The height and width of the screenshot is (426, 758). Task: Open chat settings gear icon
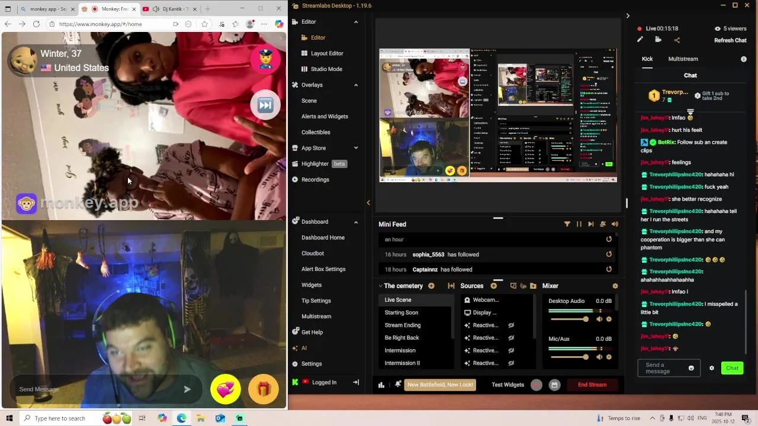tap(712, 368)
